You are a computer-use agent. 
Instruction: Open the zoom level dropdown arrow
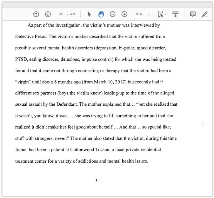[149, 14]
